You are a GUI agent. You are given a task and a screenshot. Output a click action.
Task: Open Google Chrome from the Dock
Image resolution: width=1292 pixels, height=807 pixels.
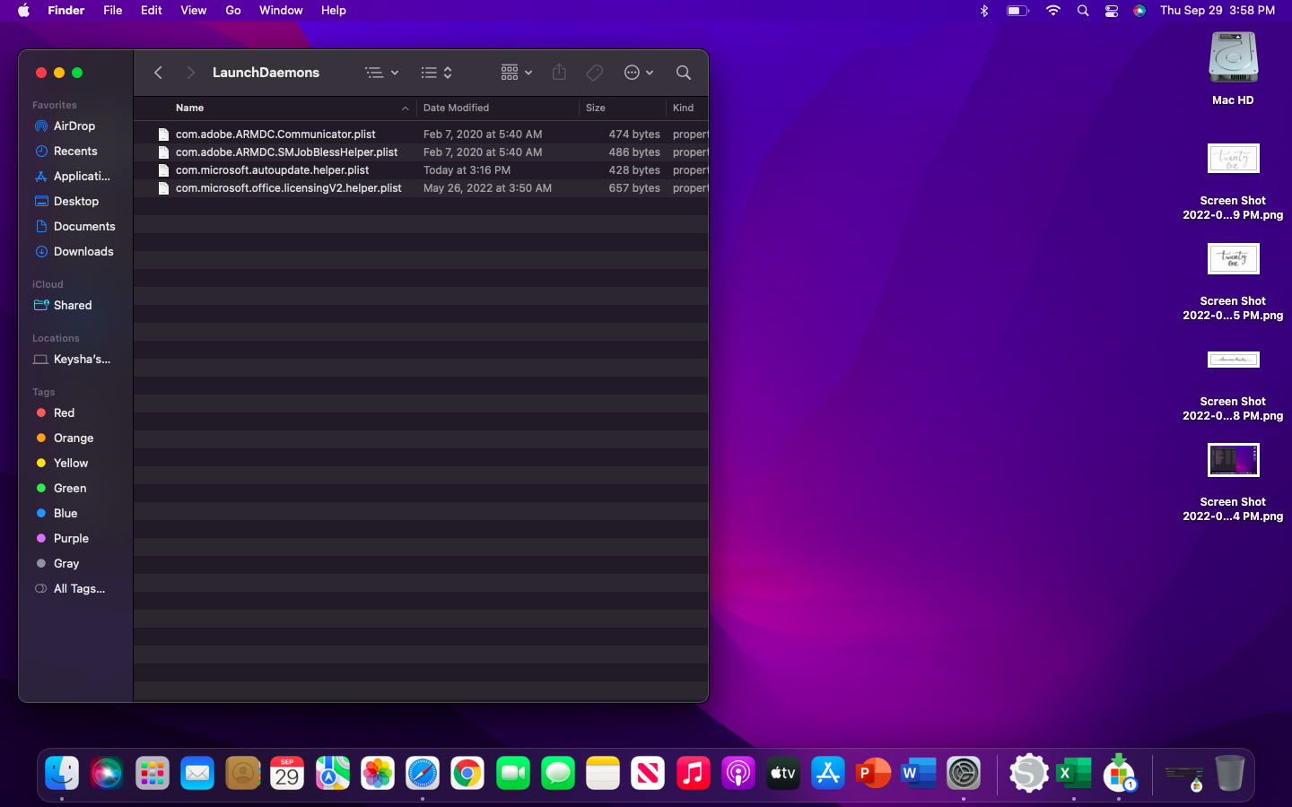tap(467, 773)
